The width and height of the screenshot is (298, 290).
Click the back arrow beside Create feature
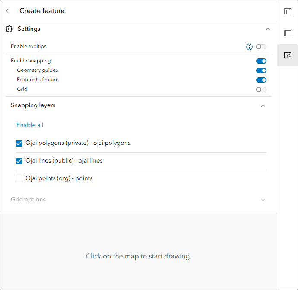tap(7, 11)
